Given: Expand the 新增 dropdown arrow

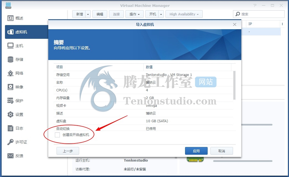Looking at the screenshot, I should point(88,14).
